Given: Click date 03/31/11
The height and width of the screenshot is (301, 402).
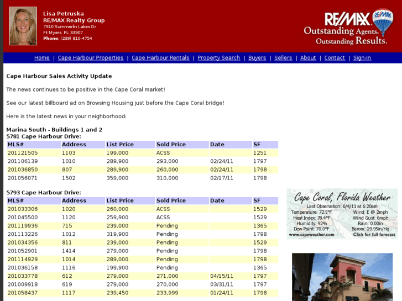Looking at the screenshot, I should pyautogui.click(x=222, y=284).
